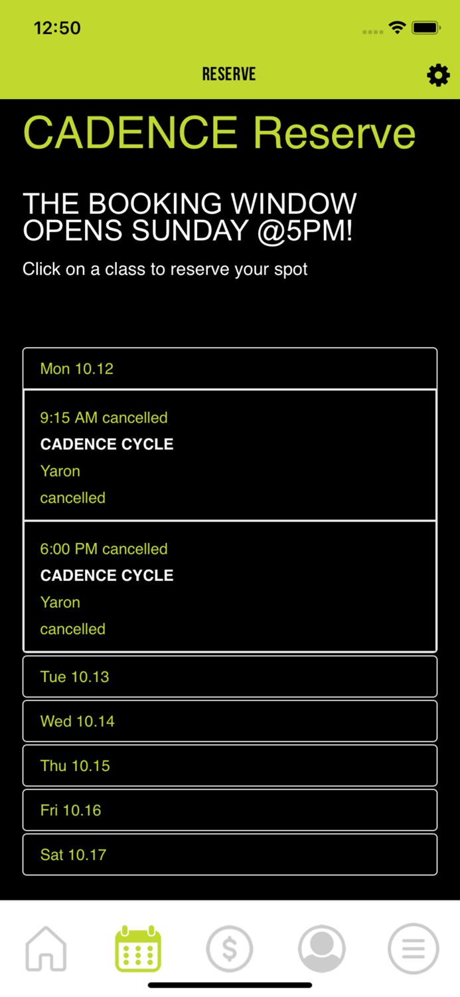This screenshot has height=997, width=460.
Task: Collapse the Mon 10.12 day row
Action: [x=230, y=368]
